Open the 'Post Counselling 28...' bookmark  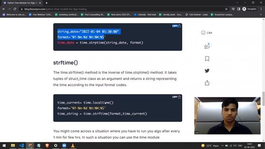(x=93, y=15)
